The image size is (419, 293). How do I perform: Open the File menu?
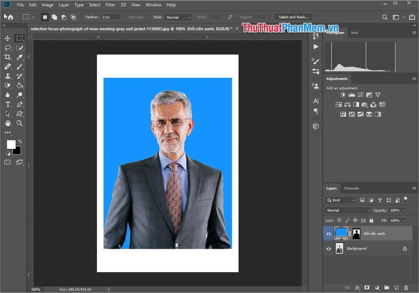(x=20, y=5)
